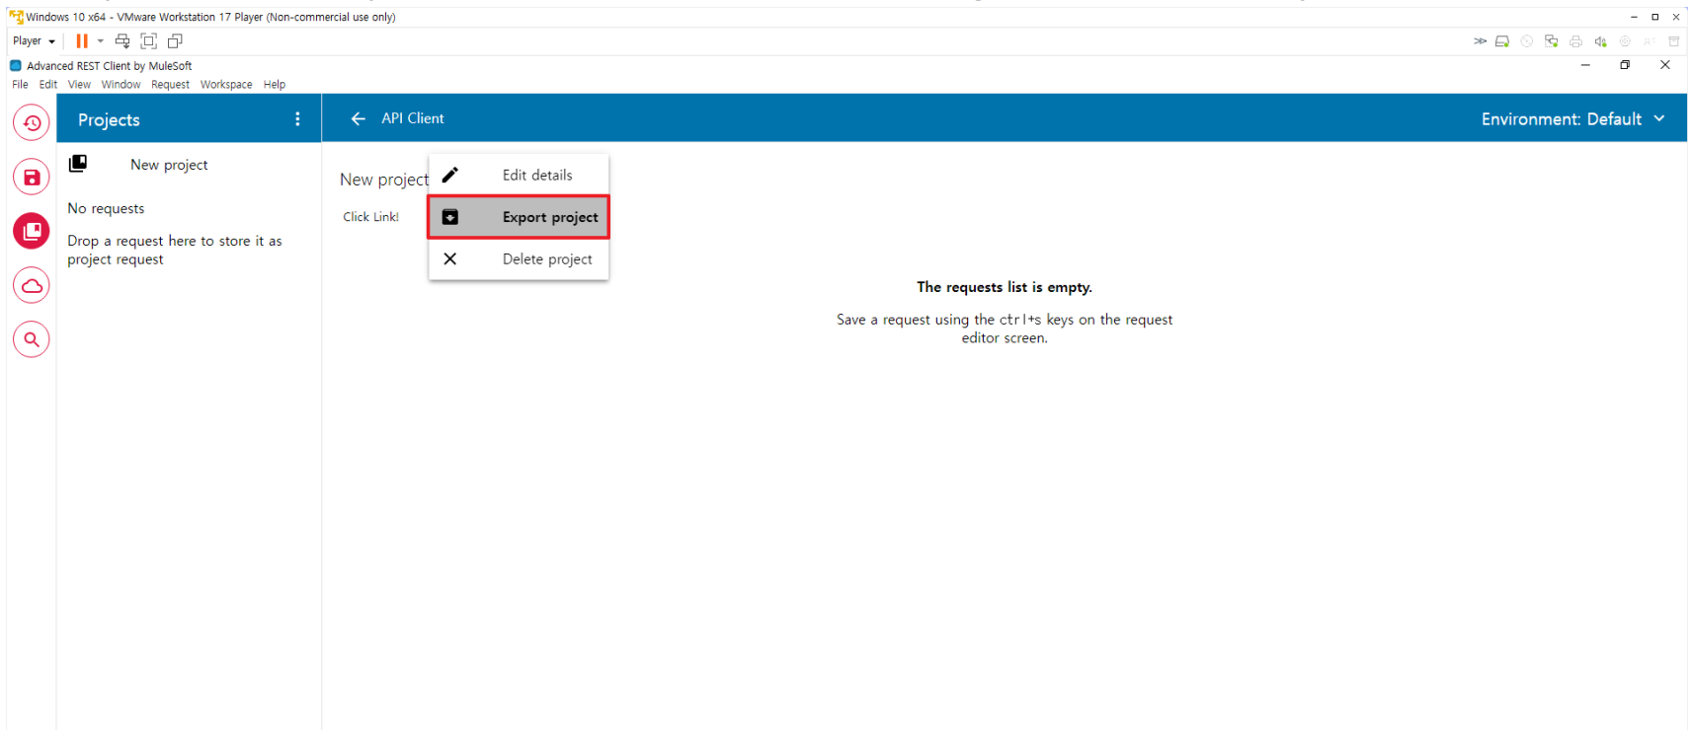The image size is (1692, 730).
Task: Click the "Click Link!" project description
Action: click(371, 217)
